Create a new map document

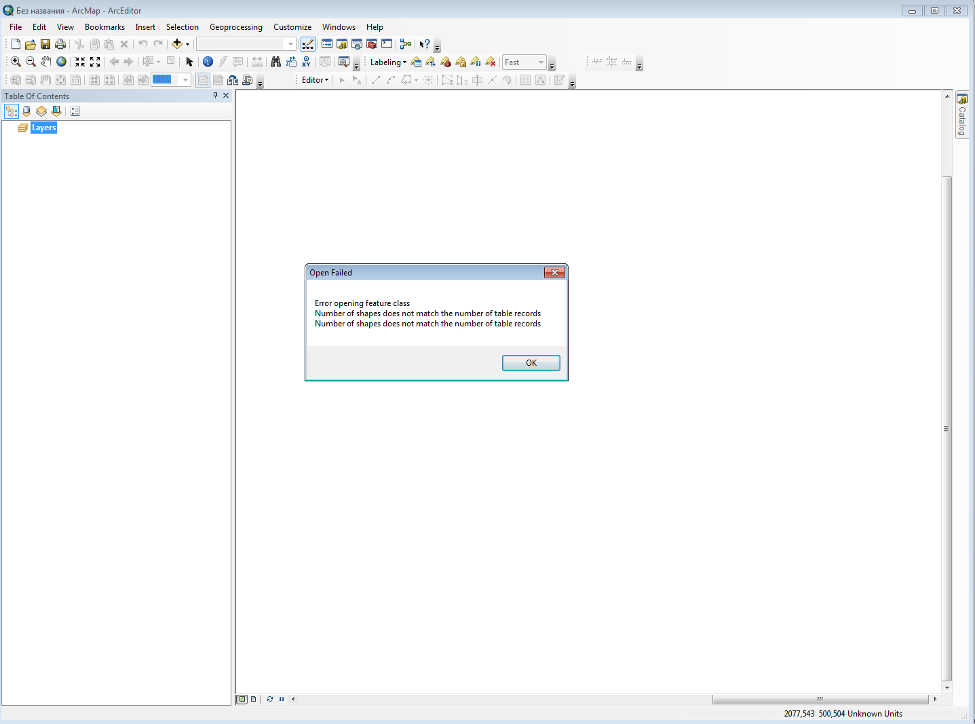tap(16, 44)
